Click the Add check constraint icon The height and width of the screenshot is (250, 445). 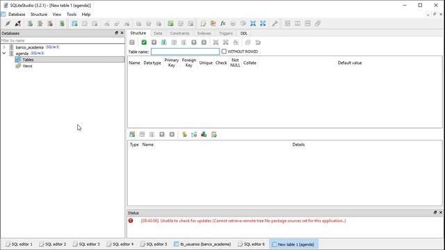[x=214, y=134]
